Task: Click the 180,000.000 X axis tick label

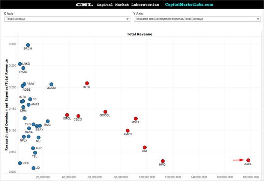Action: (x=251, y=177)
